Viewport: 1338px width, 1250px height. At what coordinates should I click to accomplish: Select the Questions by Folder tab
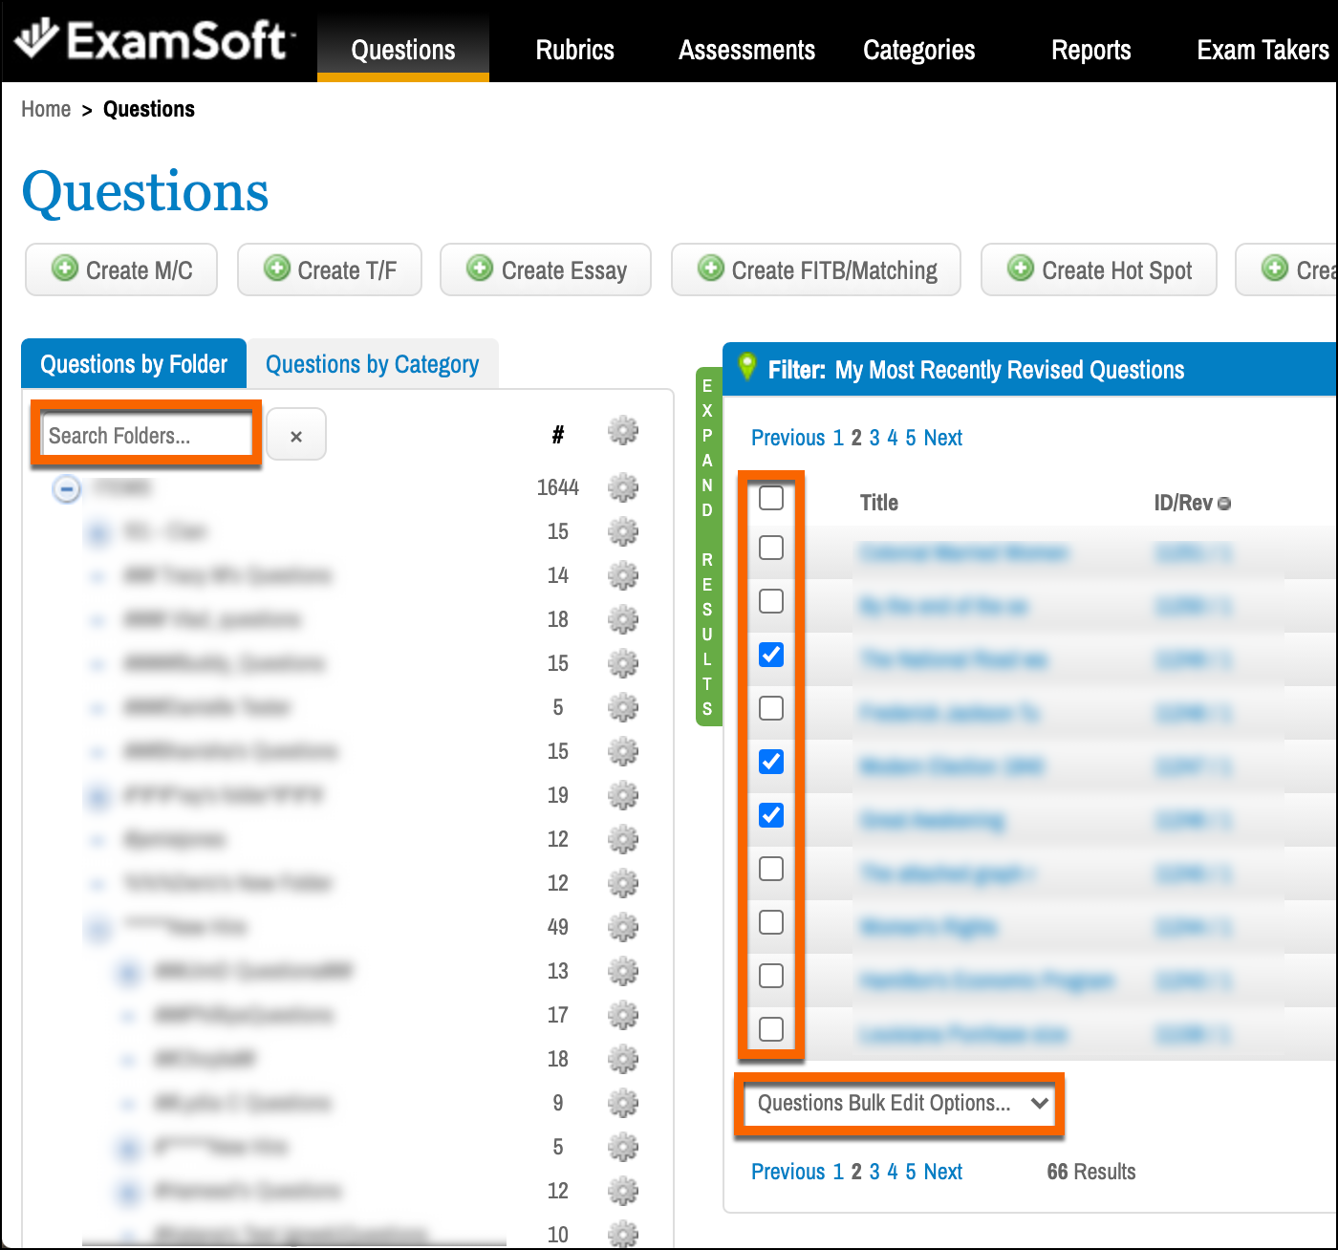[x=134, y=364]
